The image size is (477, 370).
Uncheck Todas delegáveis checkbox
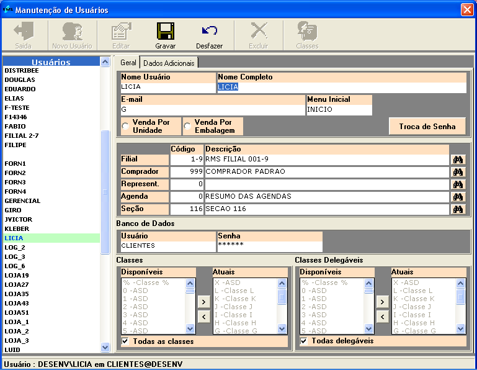(x=303, y=341)
